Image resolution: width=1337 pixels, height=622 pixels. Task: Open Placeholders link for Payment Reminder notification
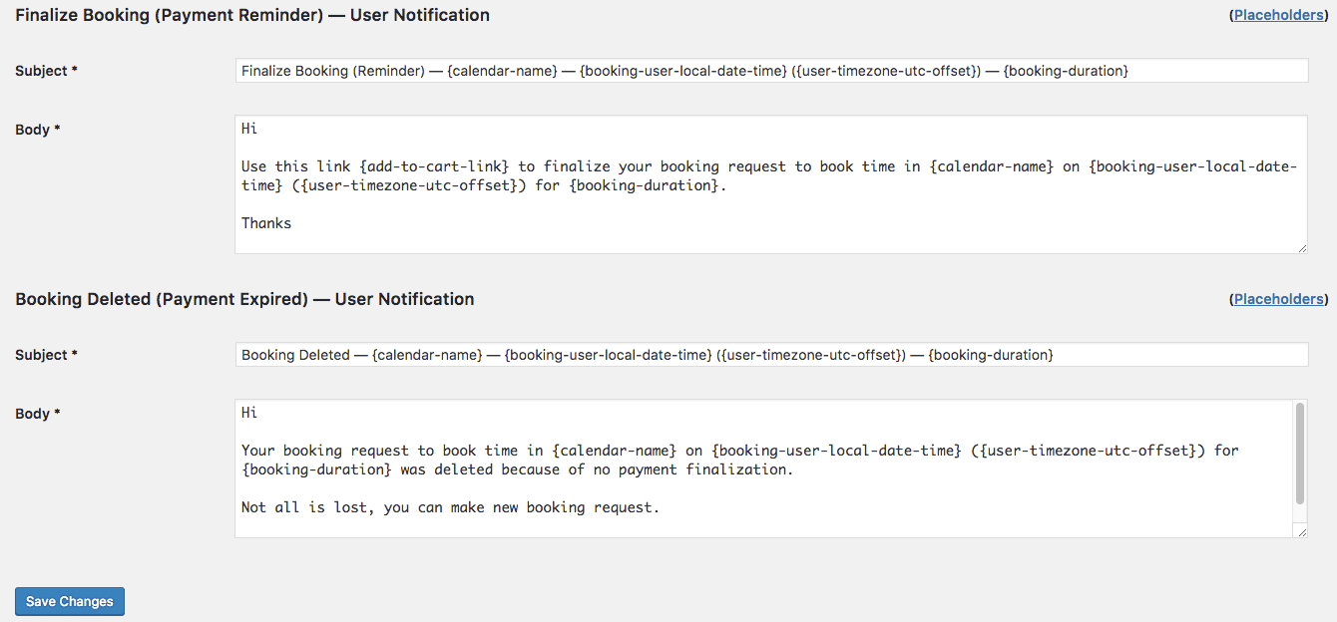1278,15
